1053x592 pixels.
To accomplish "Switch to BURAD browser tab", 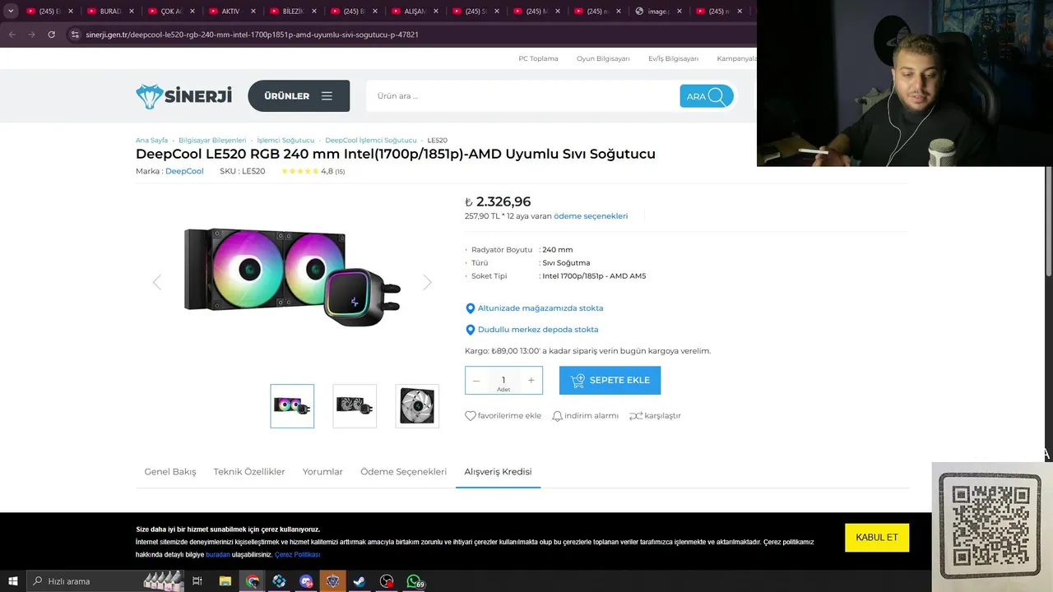I will point(111,12).
